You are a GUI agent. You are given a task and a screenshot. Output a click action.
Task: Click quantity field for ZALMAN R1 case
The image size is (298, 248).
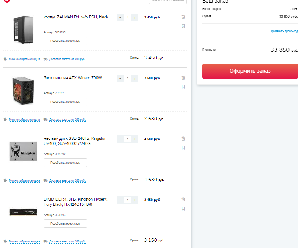point(128,18)
